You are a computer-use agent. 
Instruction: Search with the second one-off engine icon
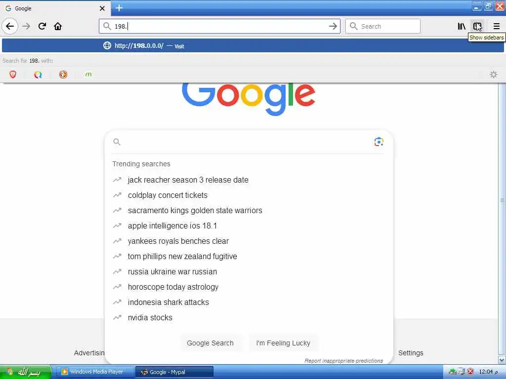[38, 75]
